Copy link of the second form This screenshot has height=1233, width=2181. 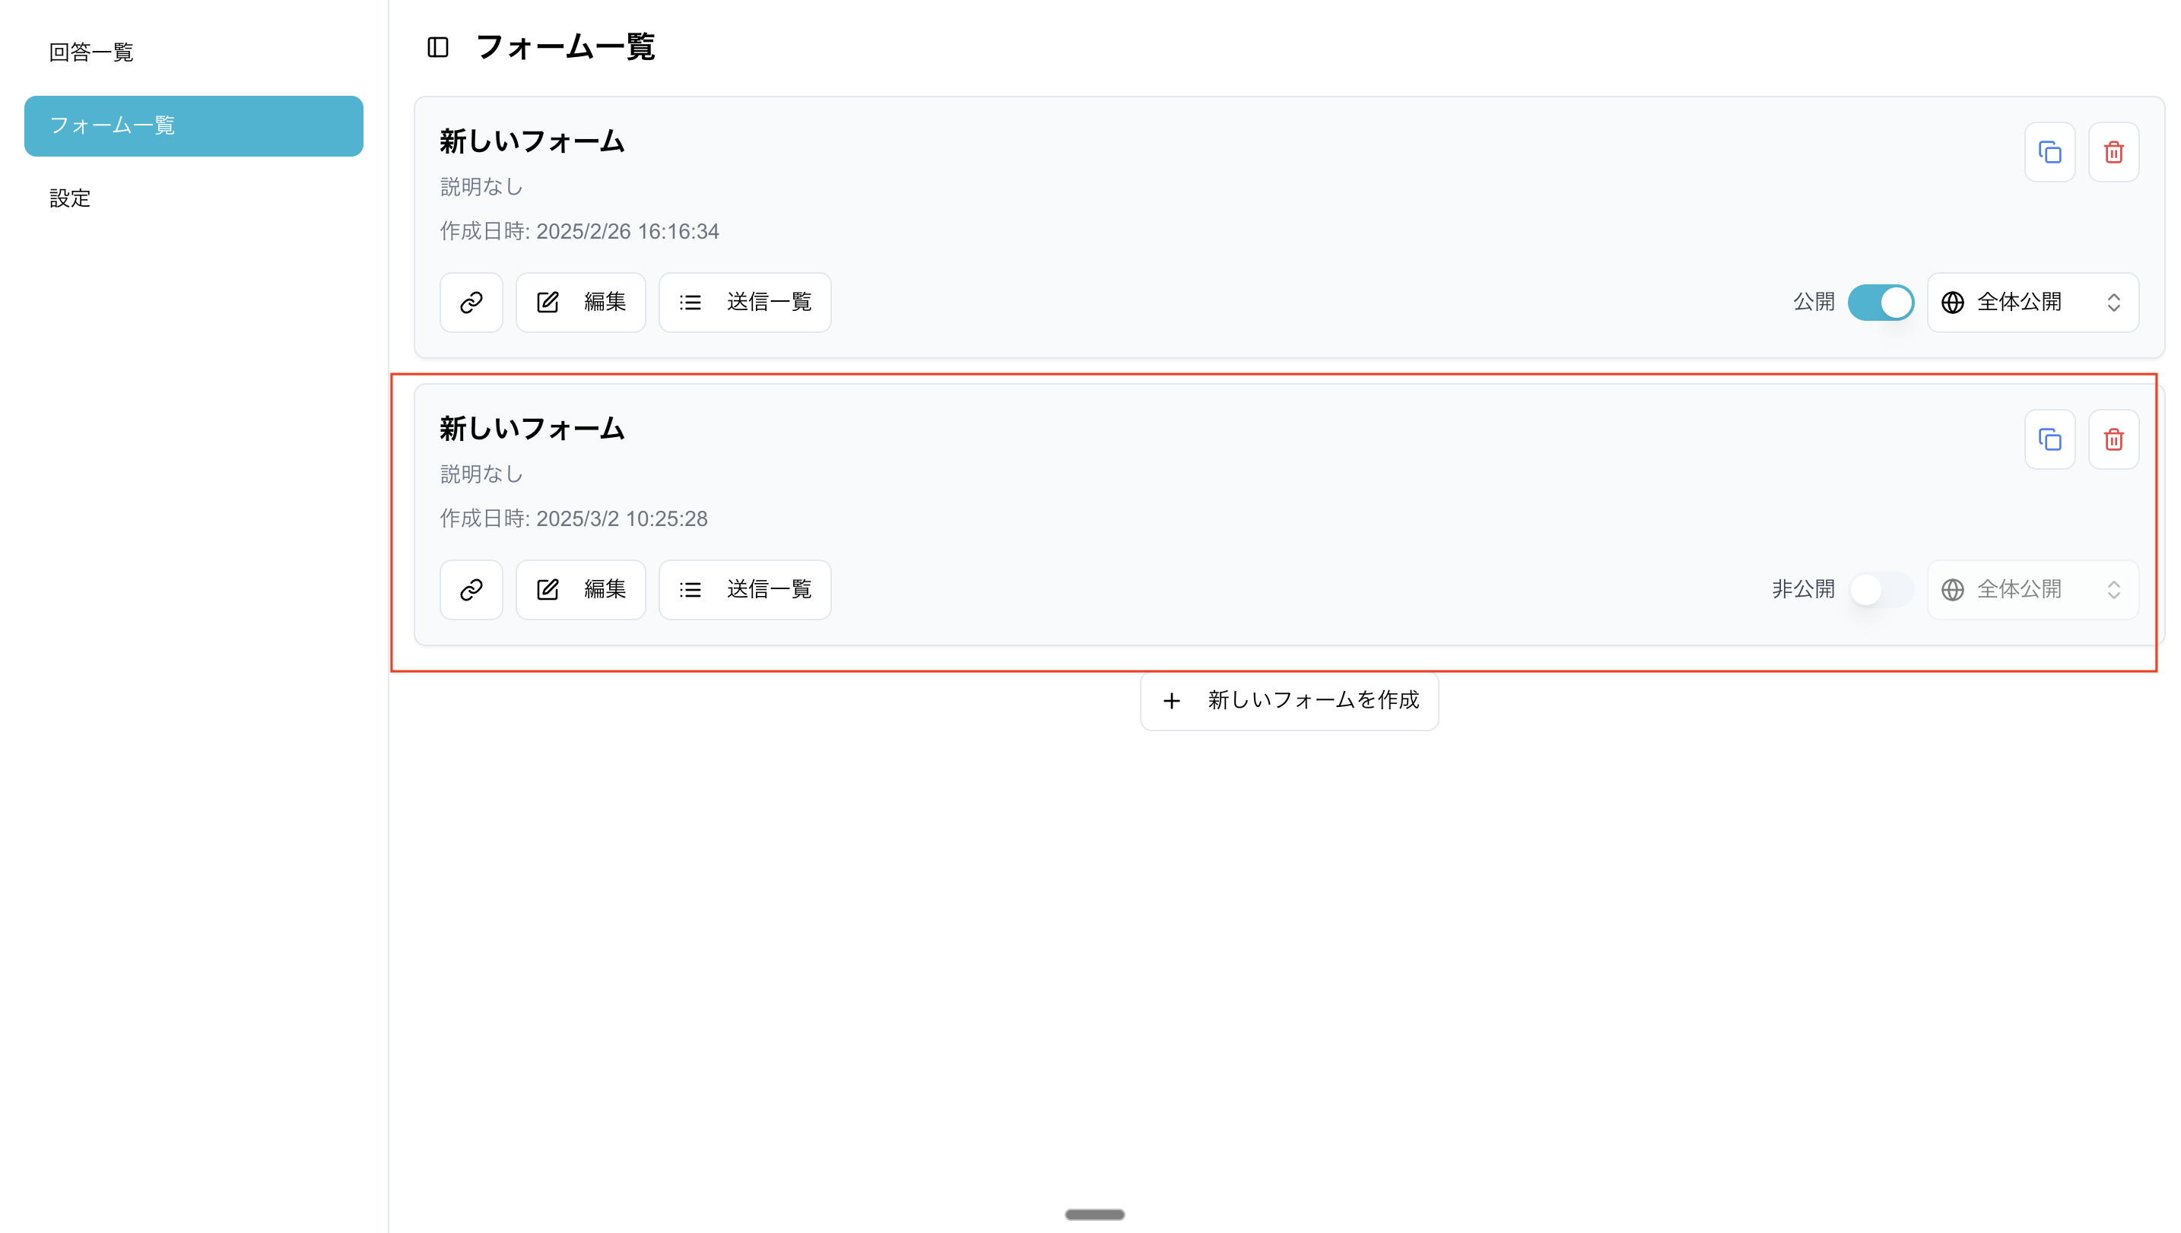pos(471,589)
